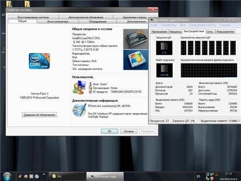Click the Отмена button
241x181 pixels.
(129, 131)
